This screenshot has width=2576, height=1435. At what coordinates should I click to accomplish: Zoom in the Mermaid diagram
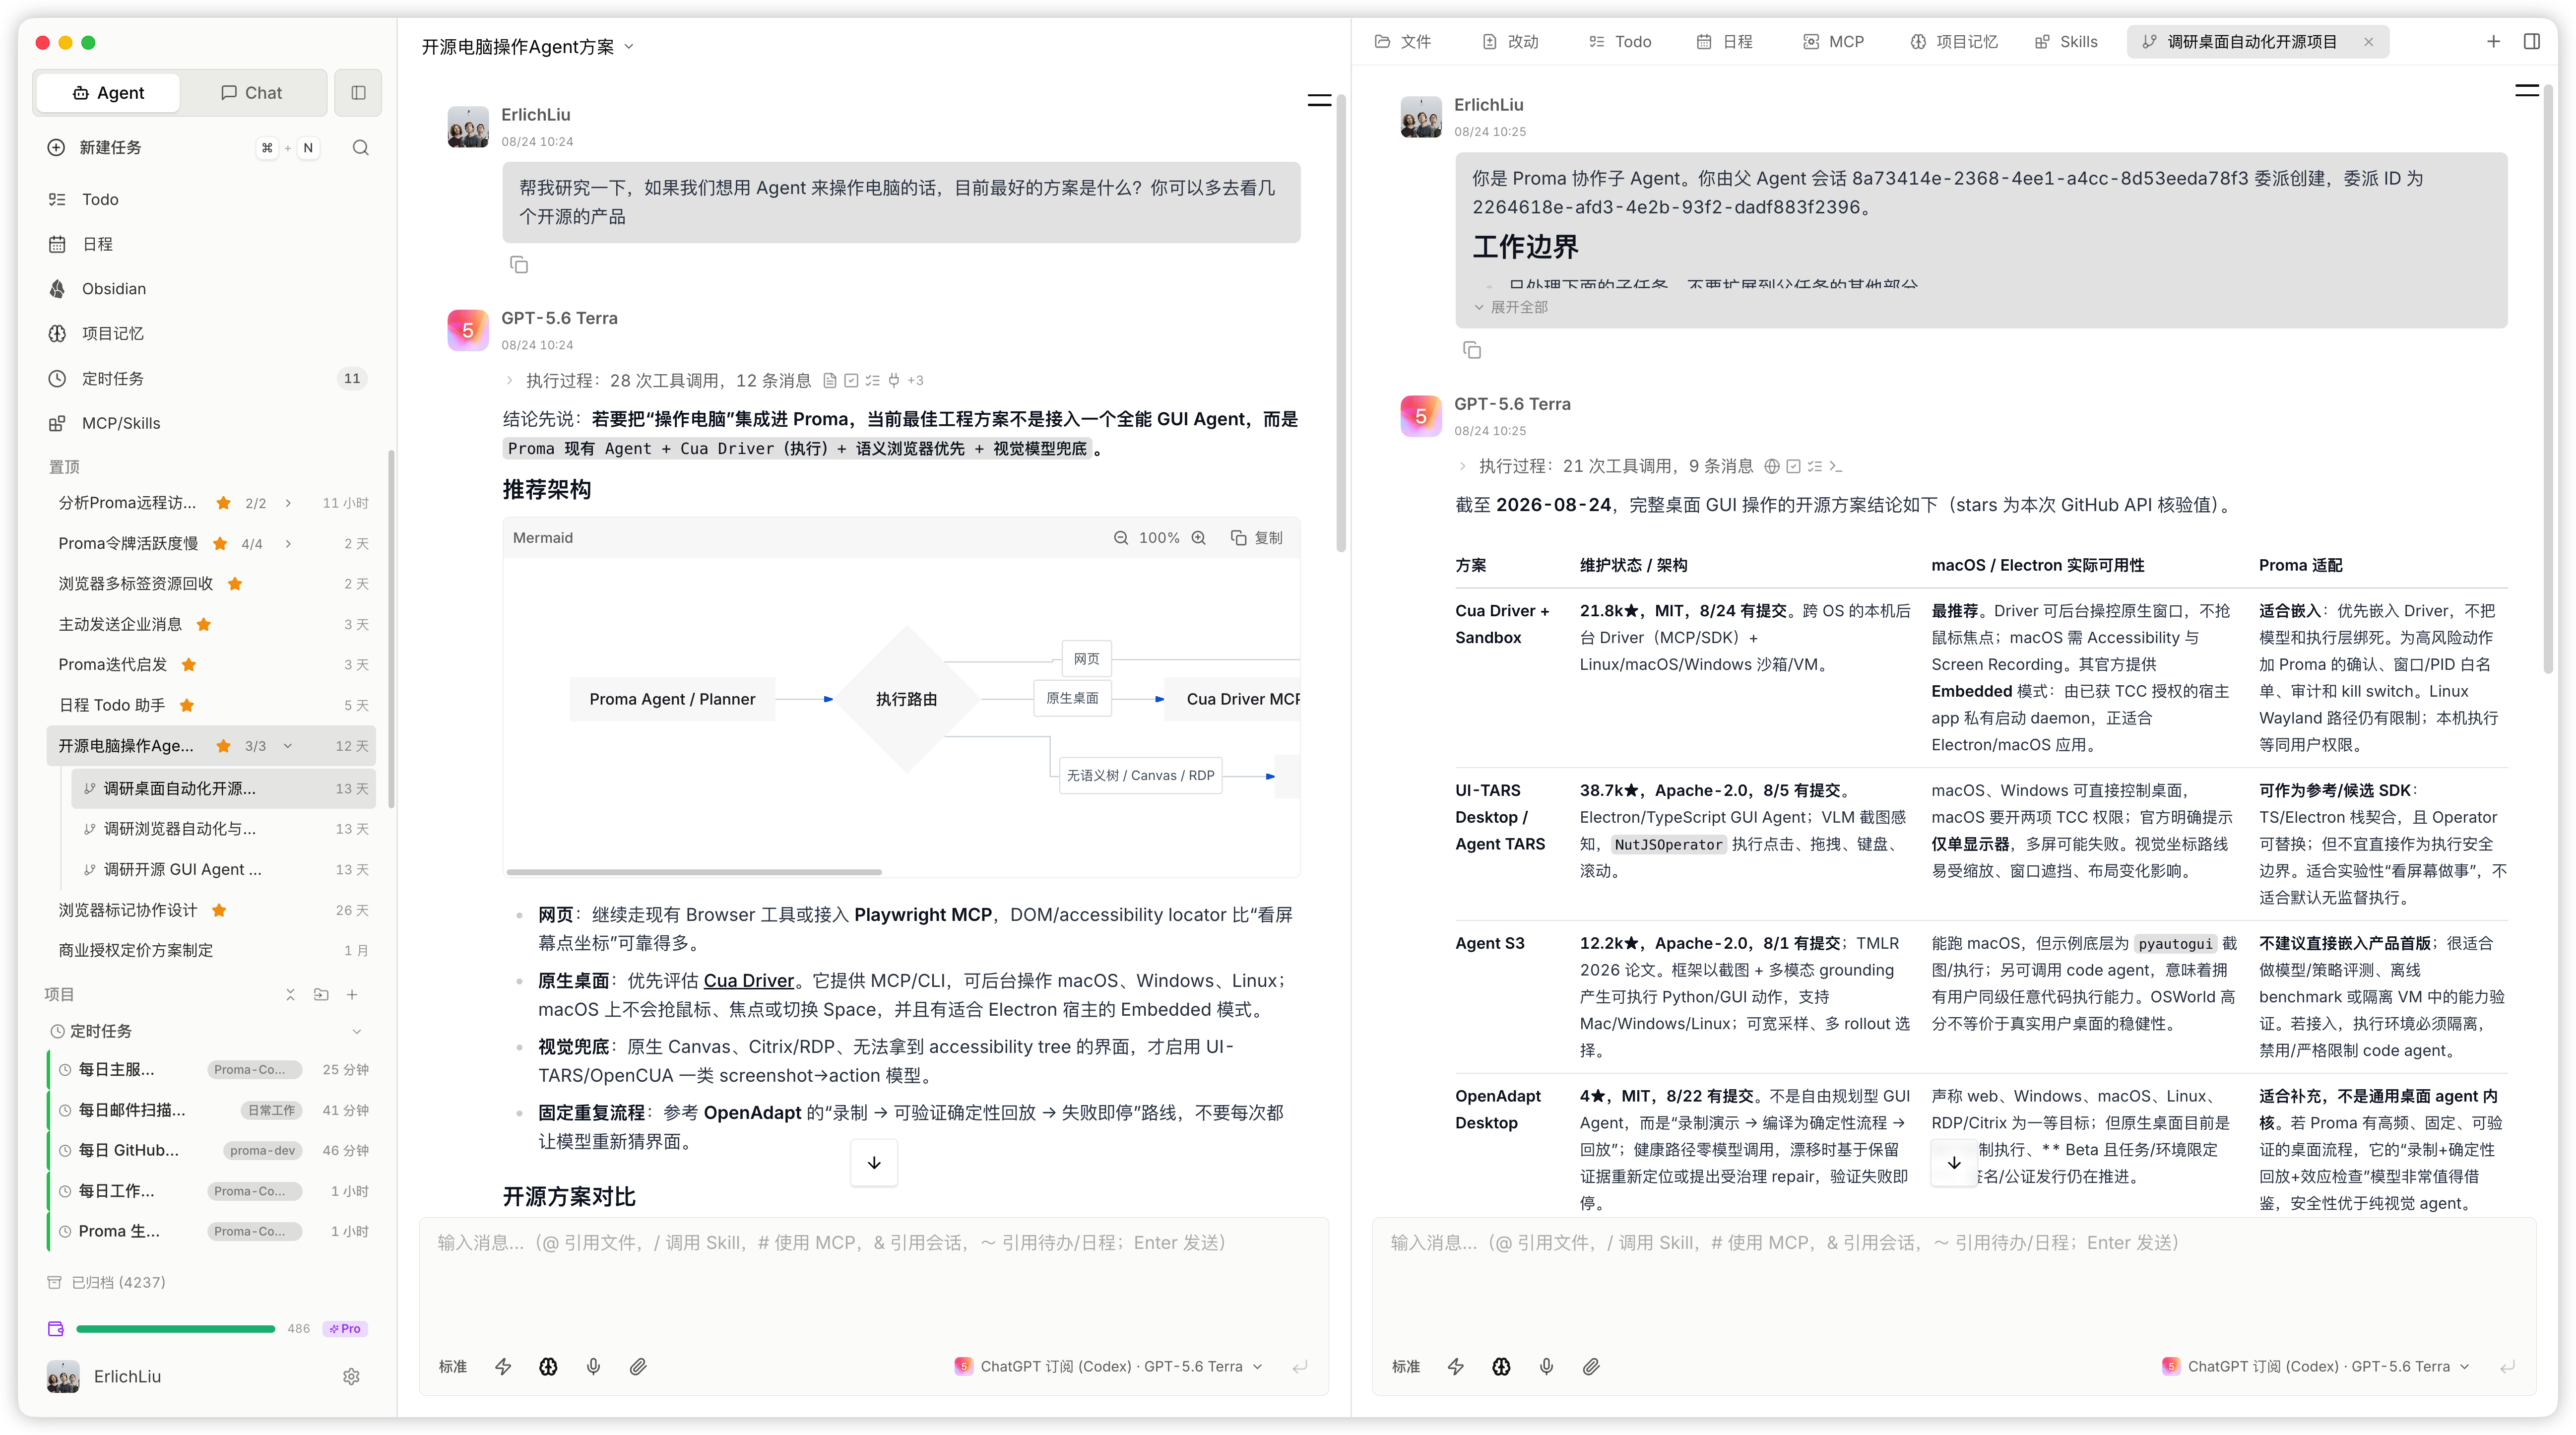[1199, 538]
